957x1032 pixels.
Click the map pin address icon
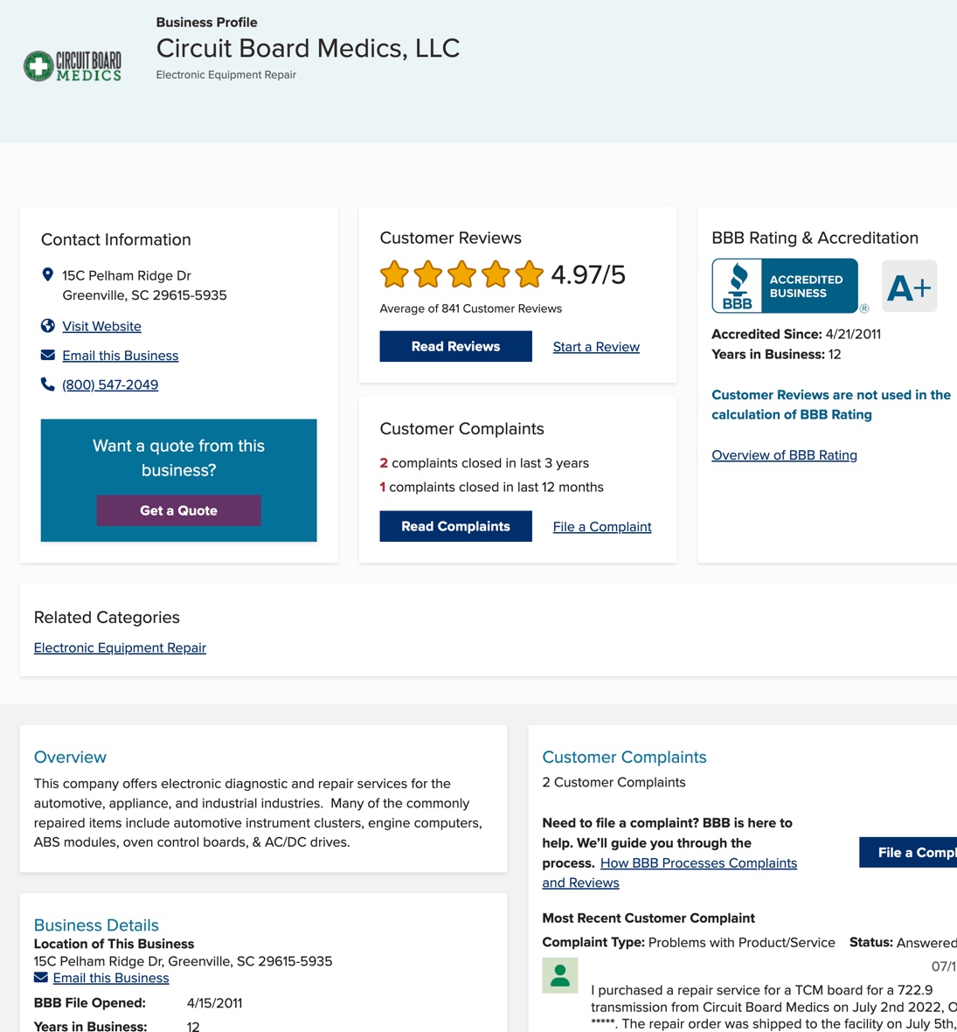[48, 275]
